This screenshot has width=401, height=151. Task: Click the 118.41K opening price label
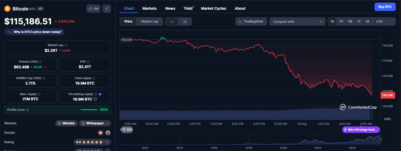pyautogui.click(x=126, y=40)
